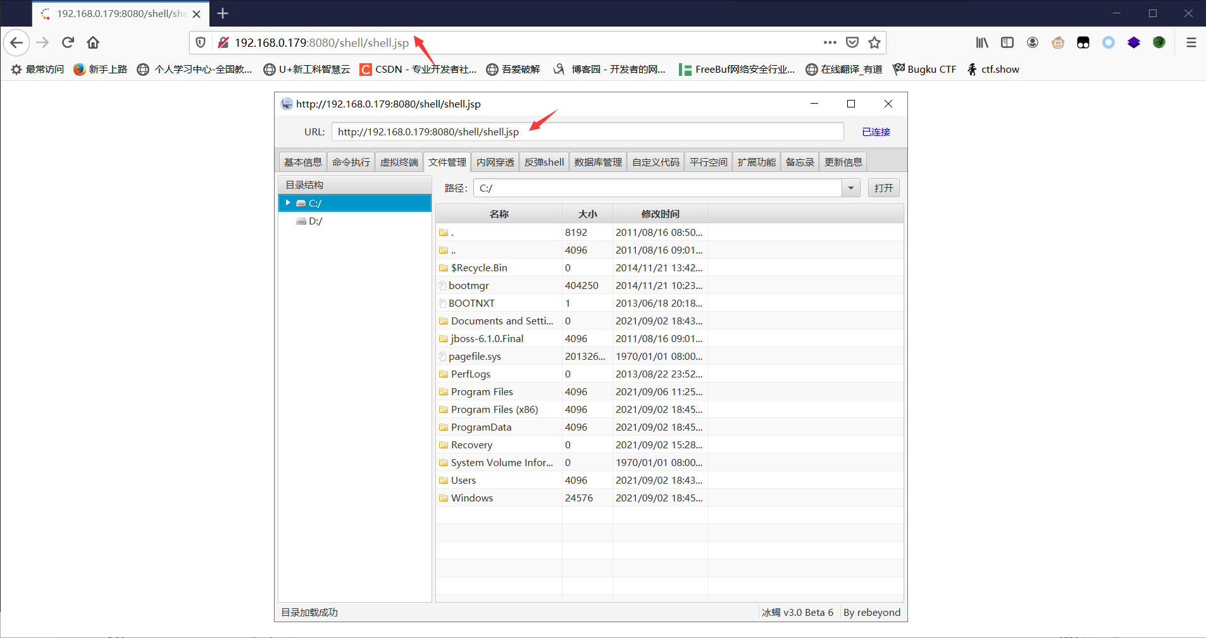The image size is (1206, 638).
Task: Open the 数据库管理 tab
Action: coord(598,163)
